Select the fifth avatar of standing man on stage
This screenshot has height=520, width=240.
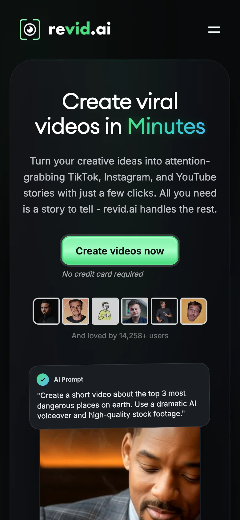point(164,311)
